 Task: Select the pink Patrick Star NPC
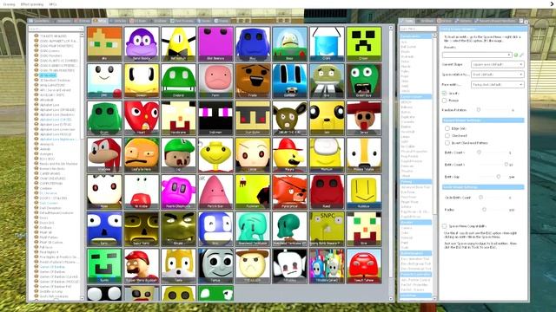click(x=215, y=192)
